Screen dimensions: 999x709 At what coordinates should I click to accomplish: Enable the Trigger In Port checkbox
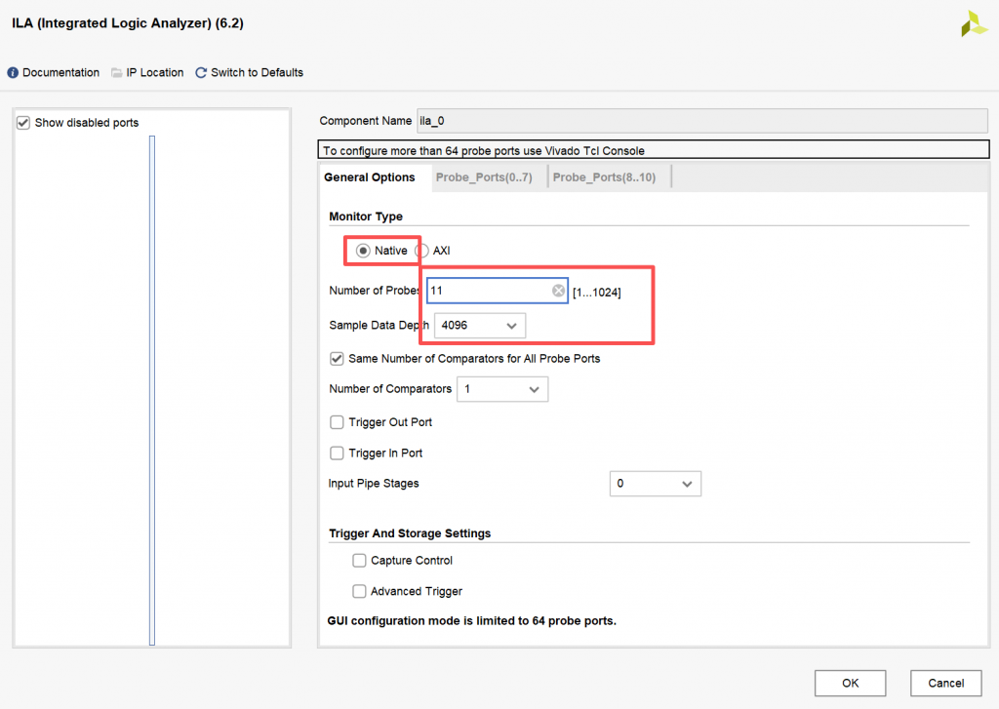pos(337,453)
